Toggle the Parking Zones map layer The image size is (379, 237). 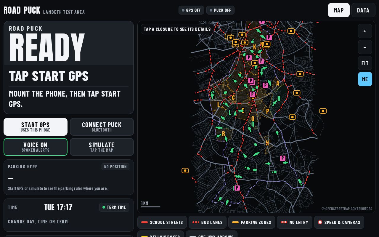(252, 222)
